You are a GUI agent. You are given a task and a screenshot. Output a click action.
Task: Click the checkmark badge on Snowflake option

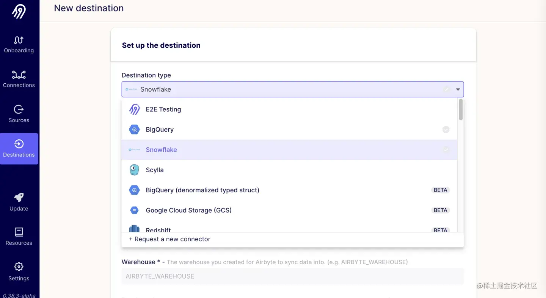[x=446, y=150]
